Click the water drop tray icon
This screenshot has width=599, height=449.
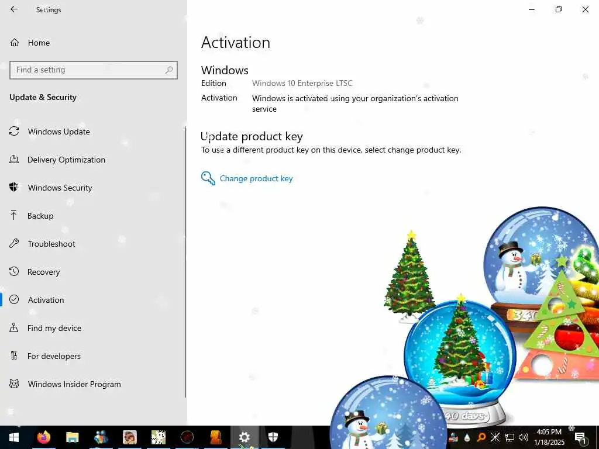(x=467, y=437)
